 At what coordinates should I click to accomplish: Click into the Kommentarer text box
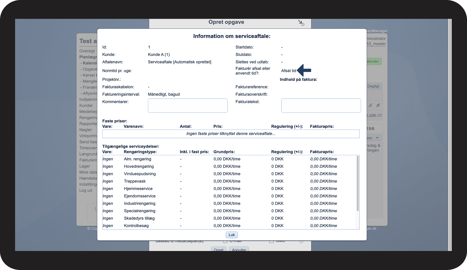pyautogui.click(x=188, y=106)
